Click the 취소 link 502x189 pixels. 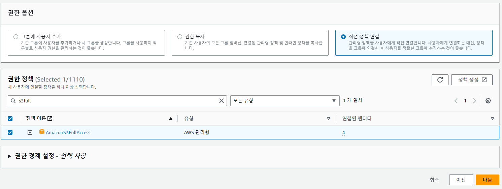tap(434, 180)
